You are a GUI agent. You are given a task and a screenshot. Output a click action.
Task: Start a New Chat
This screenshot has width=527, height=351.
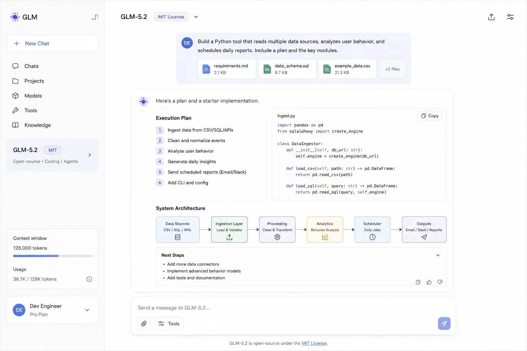coord(52,44)
